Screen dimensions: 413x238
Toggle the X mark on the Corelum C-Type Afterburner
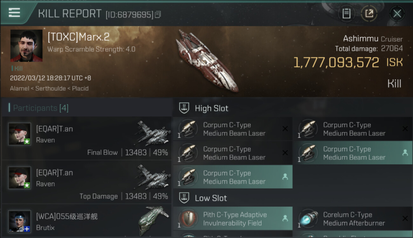tap(405, 218)
